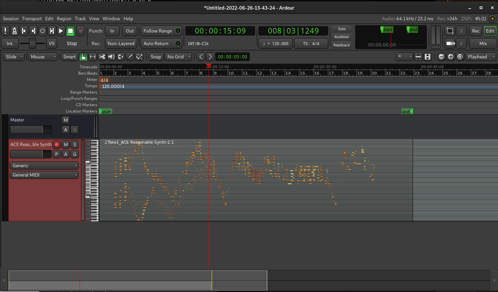
Task: Click the MIDI panic exclamation button
Action: 5,31
